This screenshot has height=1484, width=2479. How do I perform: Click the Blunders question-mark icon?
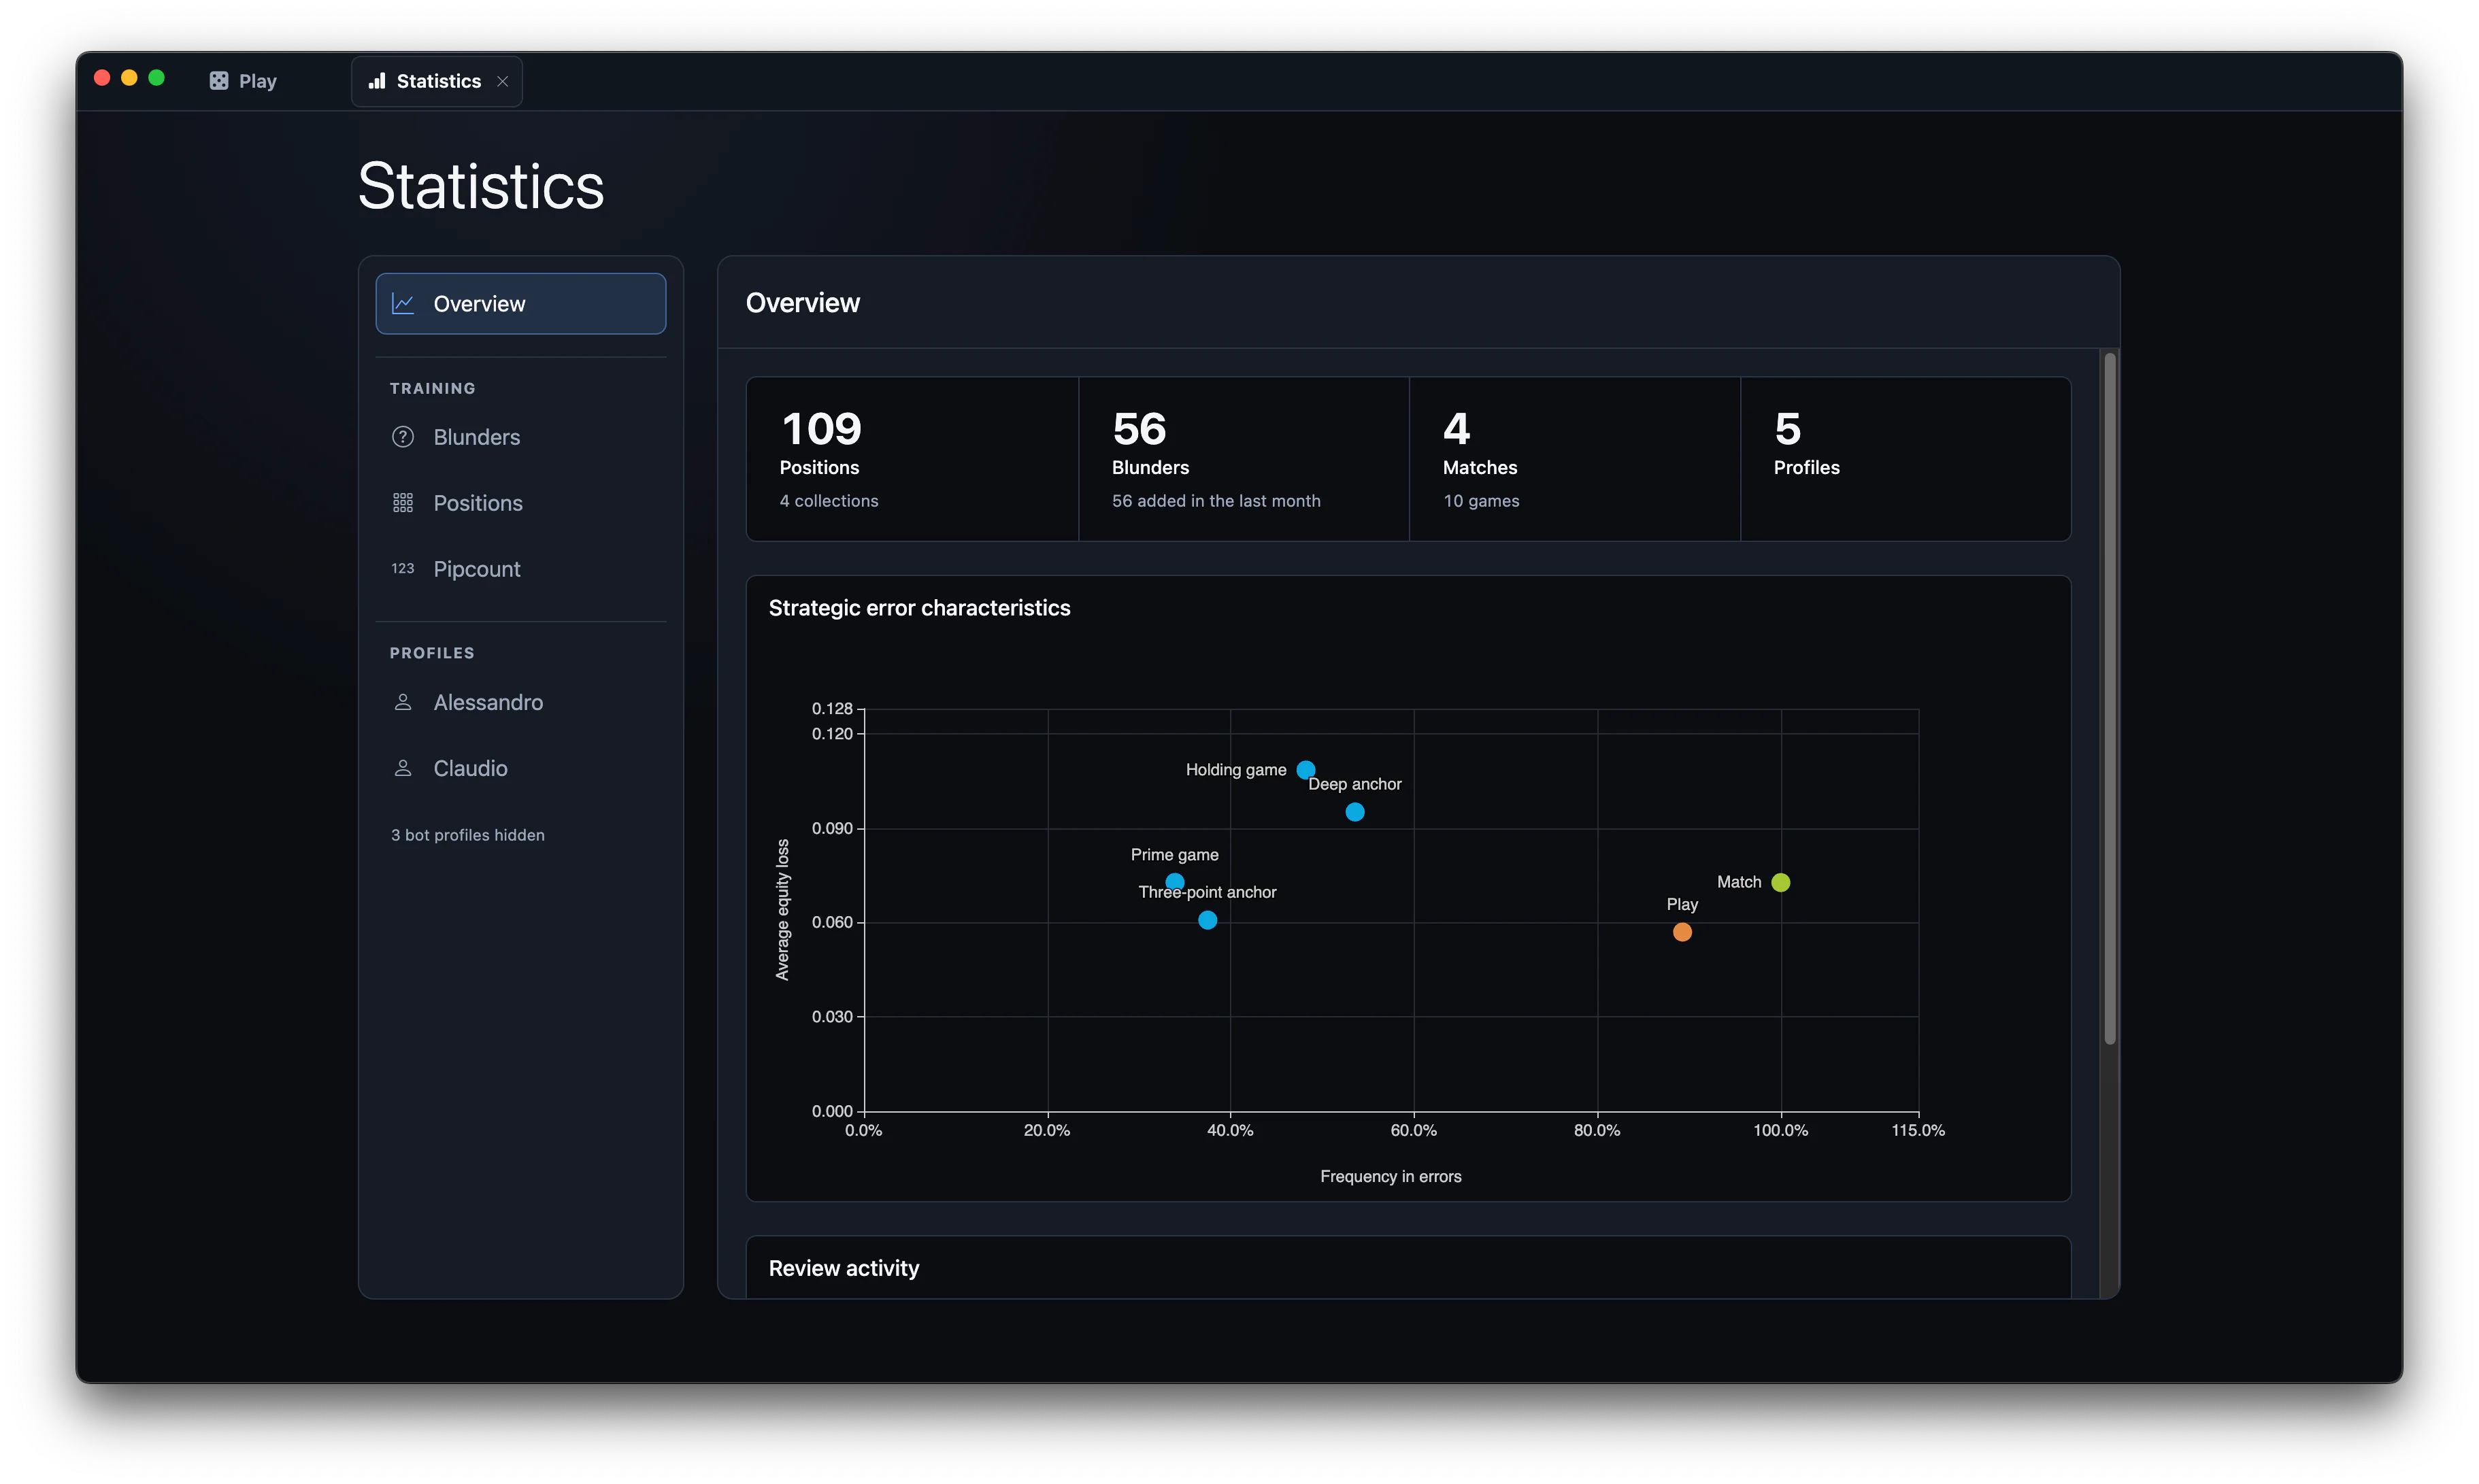[403, 437]
